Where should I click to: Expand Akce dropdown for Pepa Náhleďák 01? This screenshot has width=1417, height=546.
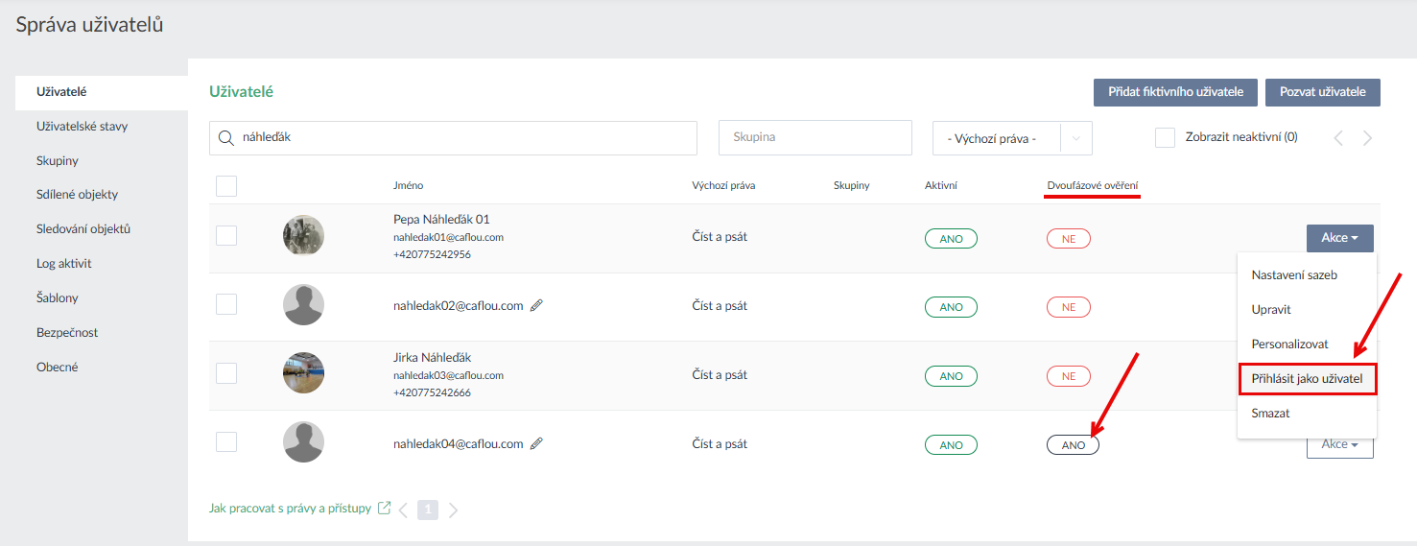[x=1339, y=238]
